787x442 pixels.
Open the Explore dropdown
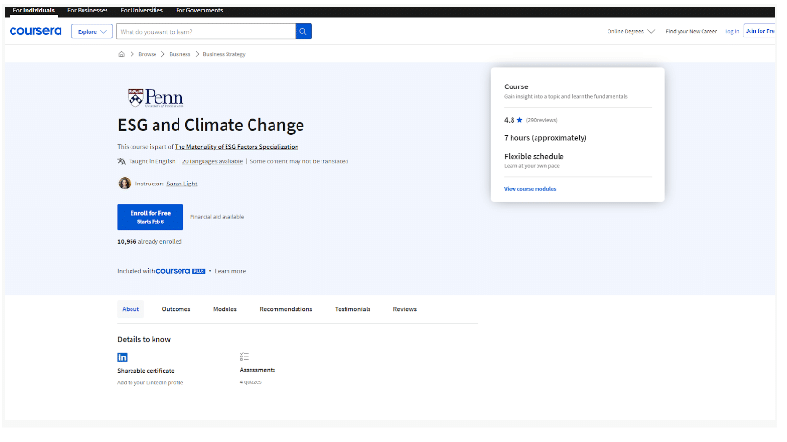coord(92,31)
